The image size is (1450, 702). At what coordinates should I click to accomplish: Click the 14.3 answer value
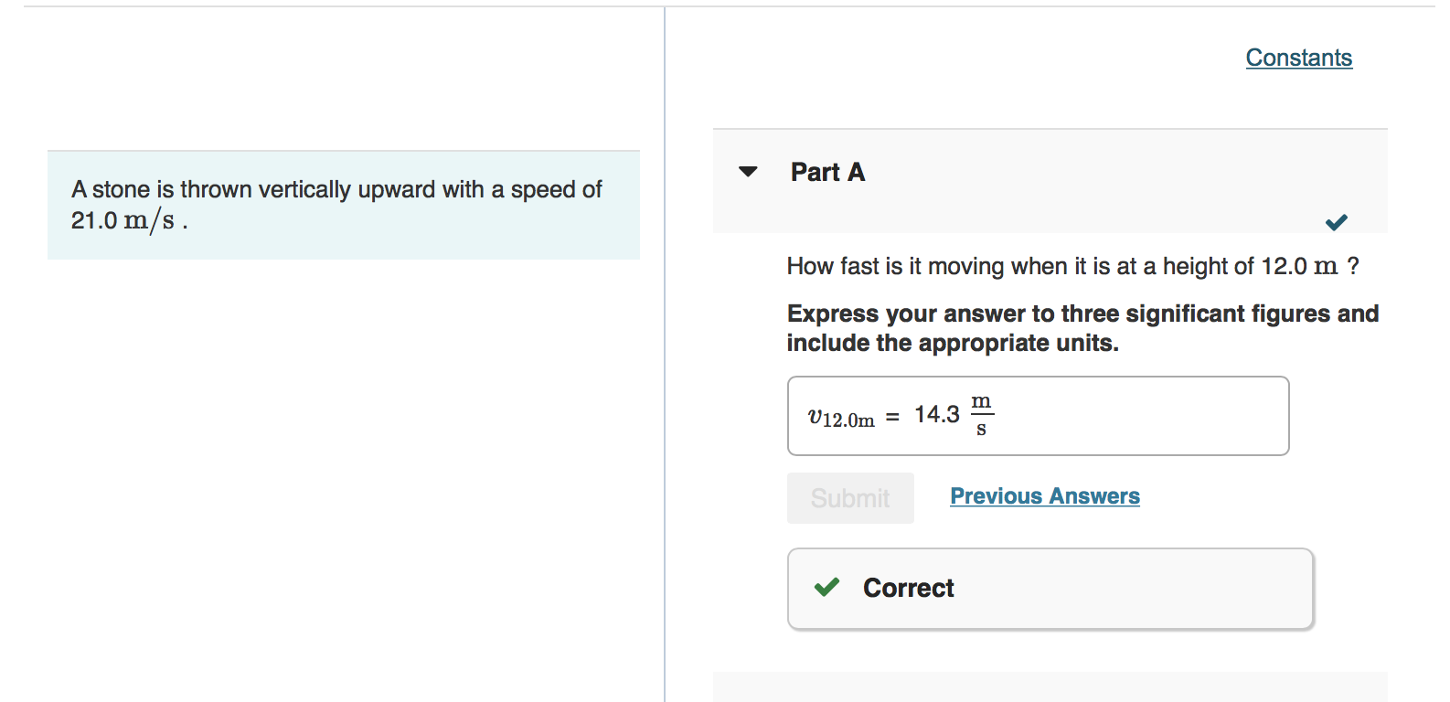(x=934, y=413)
